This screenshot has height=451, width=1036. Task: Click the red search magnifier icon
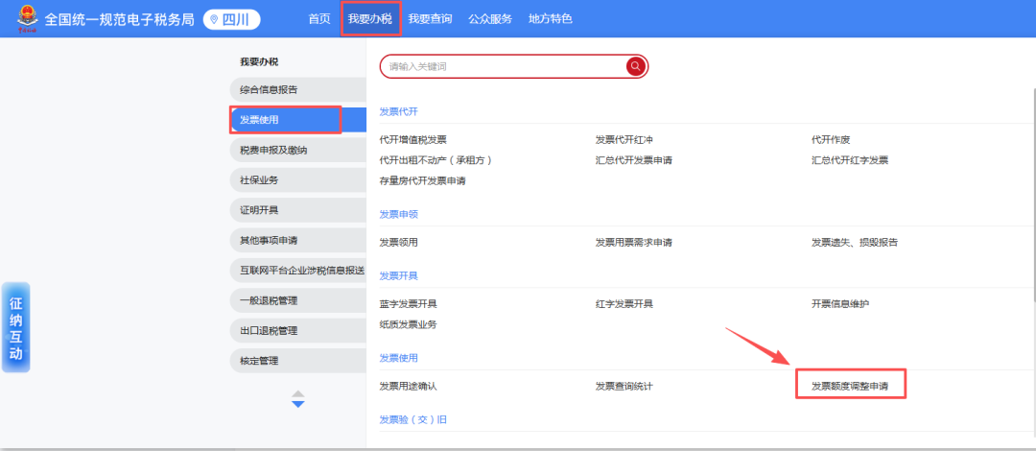(636, 66)
